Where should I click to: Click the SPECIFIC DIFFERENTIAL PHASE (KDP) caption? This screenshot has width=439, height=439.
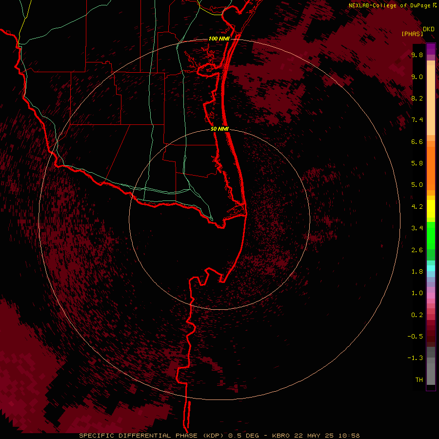152,436
